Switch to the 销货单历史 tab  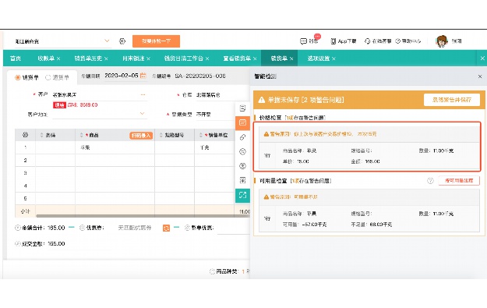point(88,58)
